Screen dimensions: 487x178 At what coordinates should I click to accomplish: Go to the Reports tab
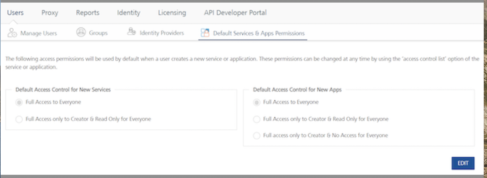coord(88,13)
